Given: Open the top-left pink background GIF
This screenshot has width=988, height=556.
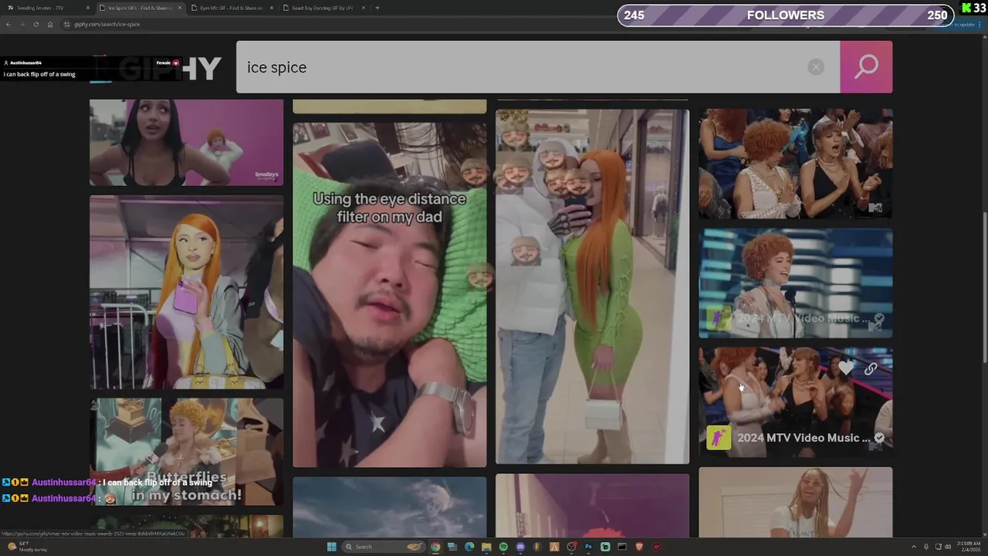Looking at the screenshot, I should (186, 142).
